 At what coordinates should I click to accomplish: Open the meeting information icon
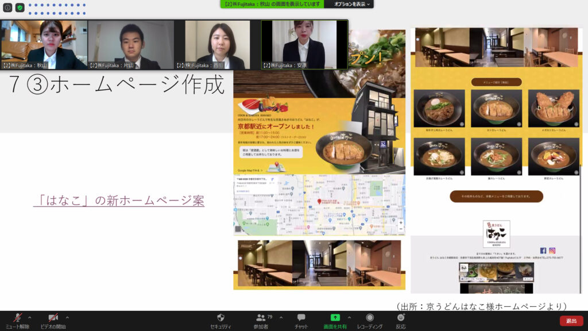point(7,7)
